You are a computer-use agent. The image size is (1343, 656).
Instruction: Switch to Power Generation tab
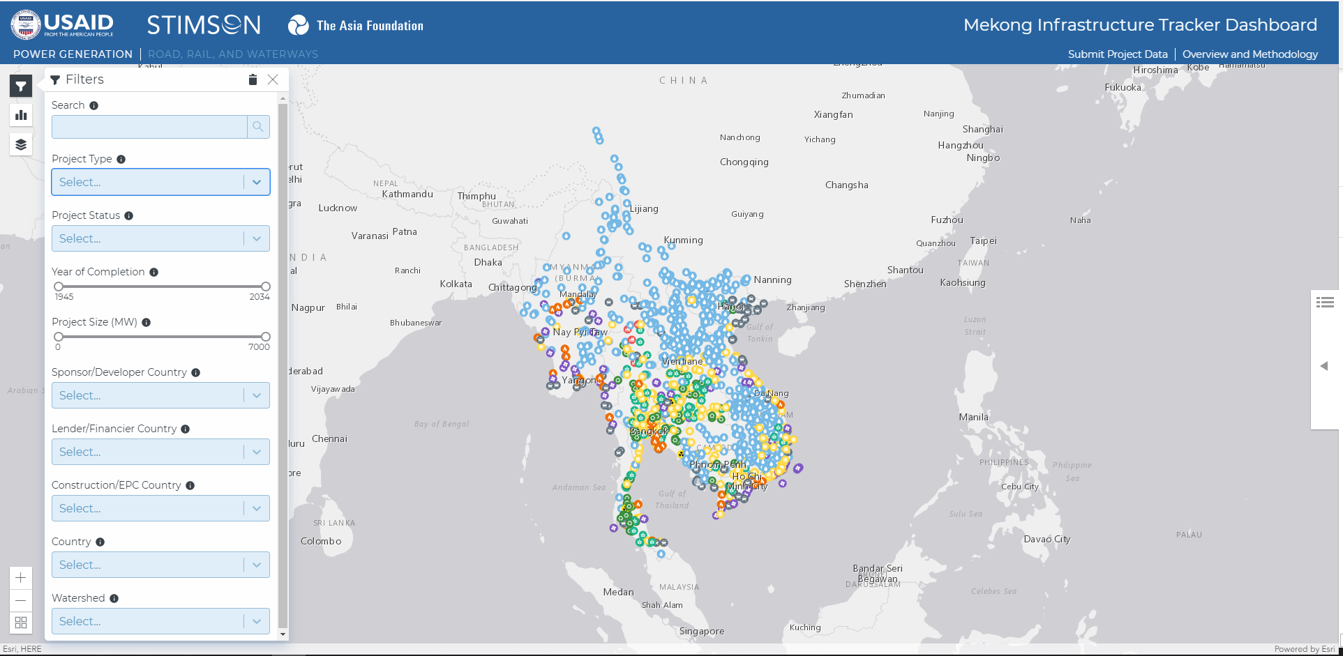[x=73, y=54]
